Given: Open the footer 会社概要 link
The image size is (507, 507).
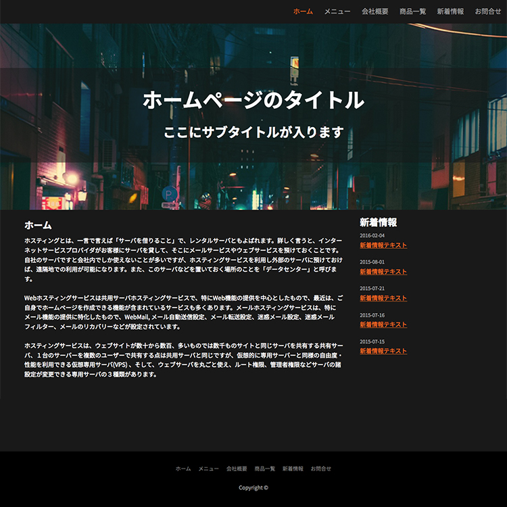Looking at the screenshot, I should click(237, 468).
